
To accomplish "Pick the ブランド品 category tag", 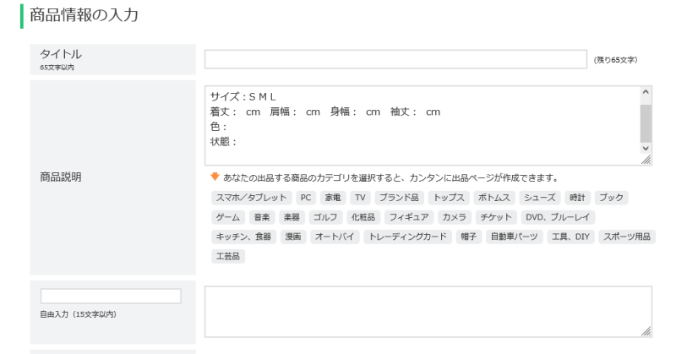I will tap(396, 197).
